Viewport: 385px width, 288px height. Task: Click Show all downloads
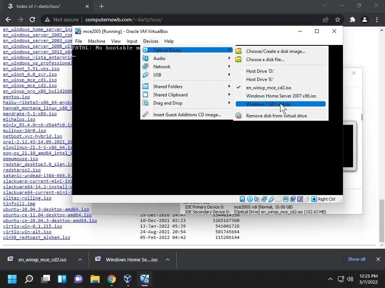click(x=356, y=259)
